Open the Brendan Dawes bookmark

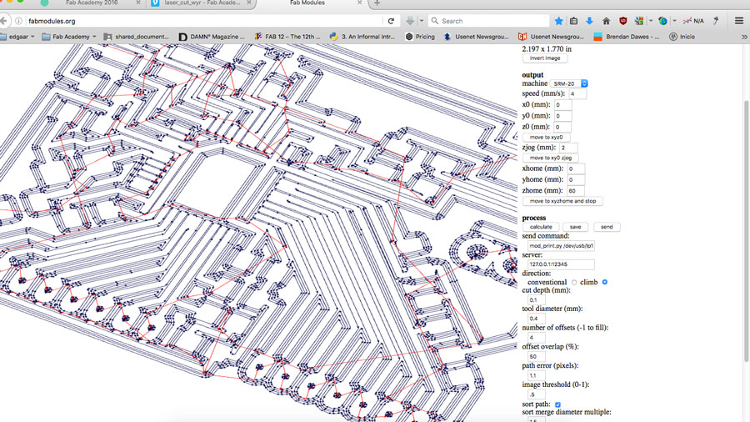click(x=626, y=37)
